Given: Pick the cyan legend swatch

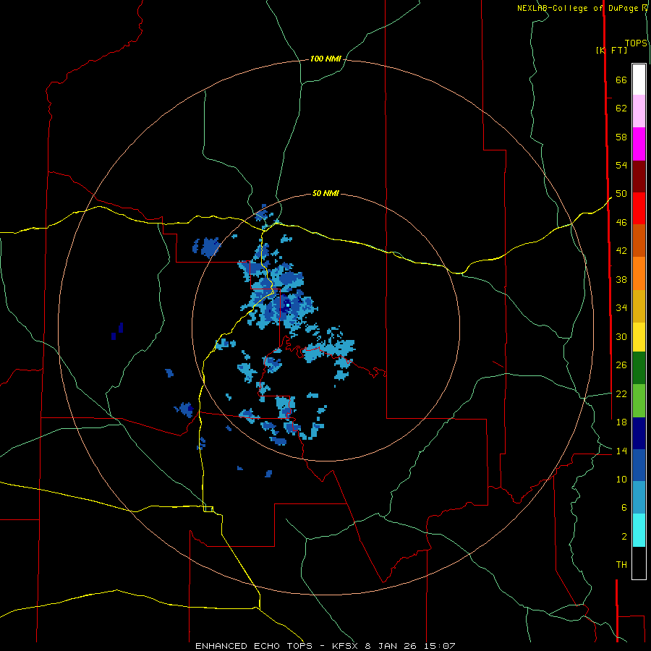Looking at the screenshot, I should tap(639, 530).
